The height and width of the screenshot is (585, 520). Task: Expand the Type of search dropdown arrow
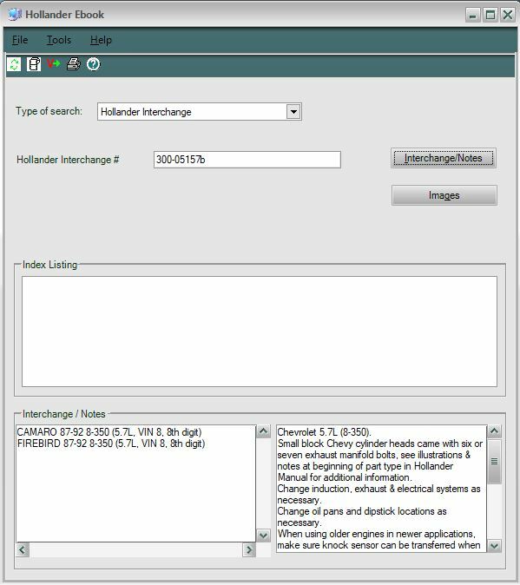coord(293,112)
